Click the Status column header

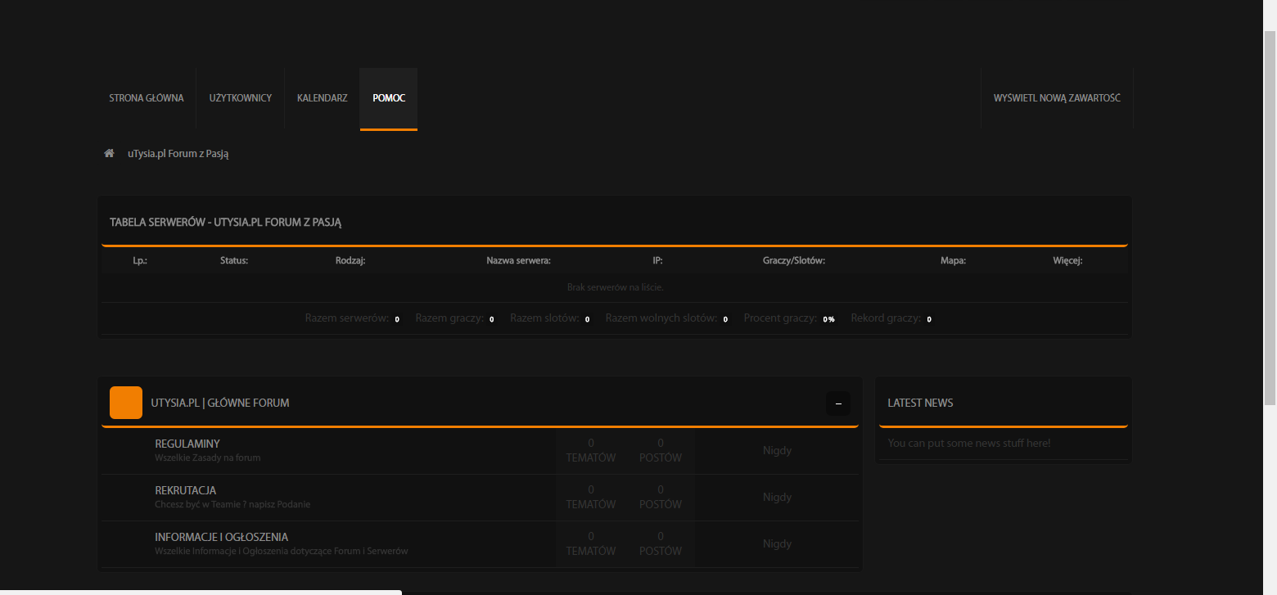[x=234, y=260]
